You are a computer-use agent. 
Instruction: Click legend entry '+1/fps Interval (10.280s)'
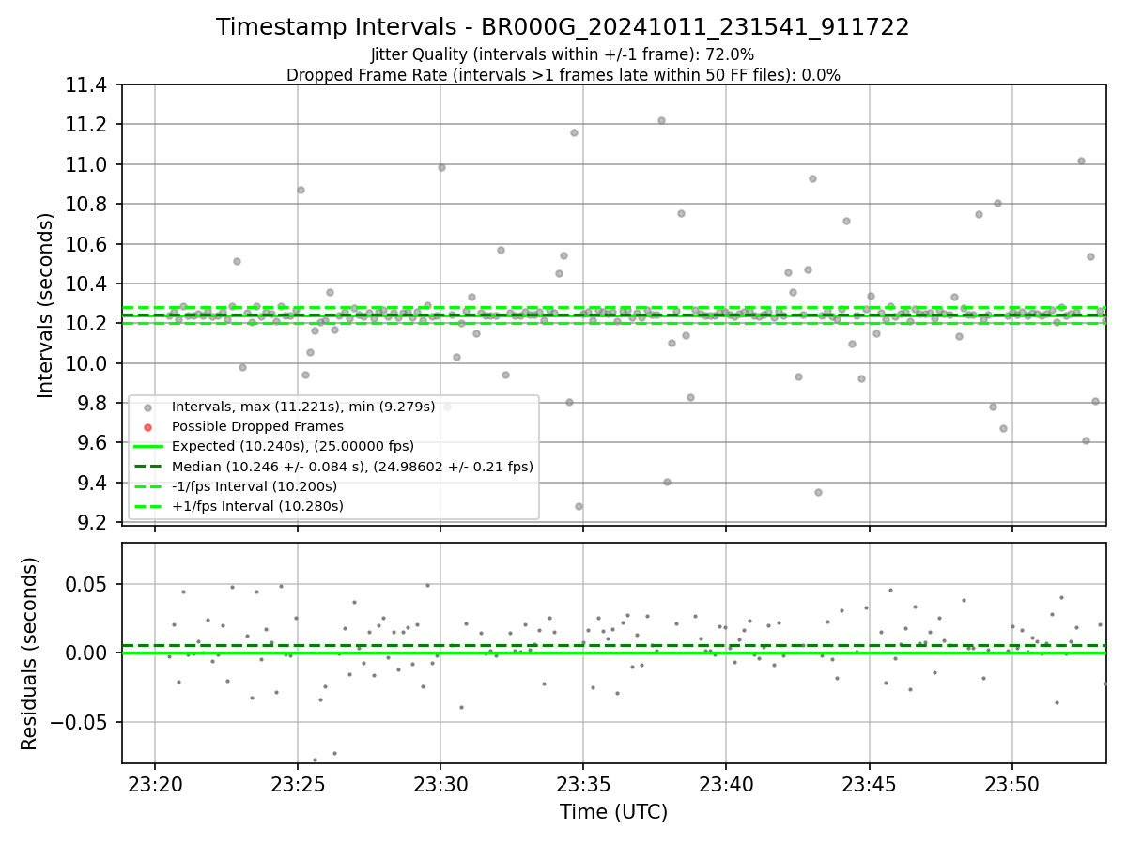pos(257,506)
